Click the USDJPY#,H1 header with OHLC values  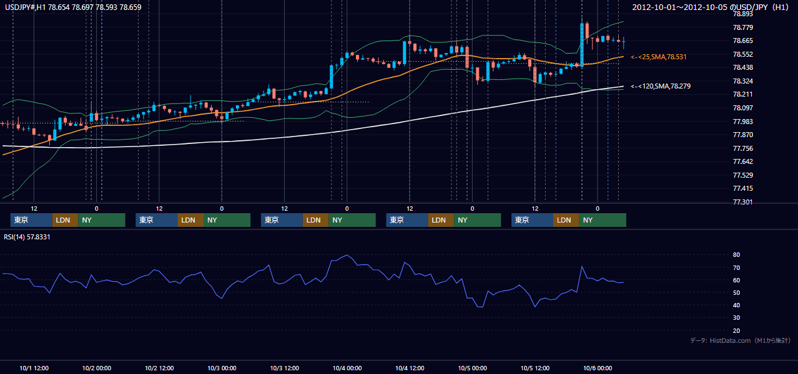tap(72, 7)
